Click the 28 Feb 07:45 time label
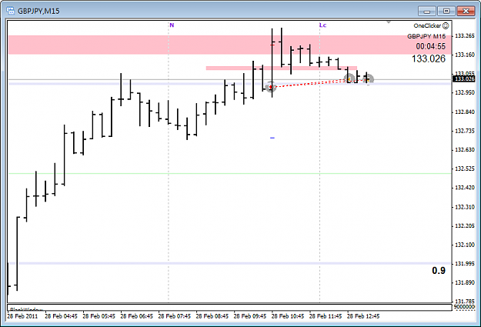Screen dimensions: 481x327 (174, 316)
